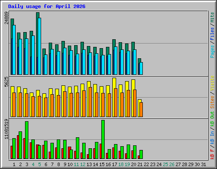217x169 pixels.
Task: Click the tall green kB Out bar on day 15
Action: pyautogui.click(x=103, y=139)
